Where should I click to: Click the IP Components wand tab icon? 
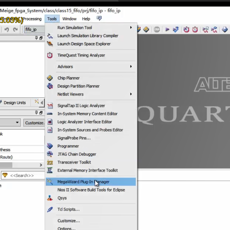tap(37, 101)
